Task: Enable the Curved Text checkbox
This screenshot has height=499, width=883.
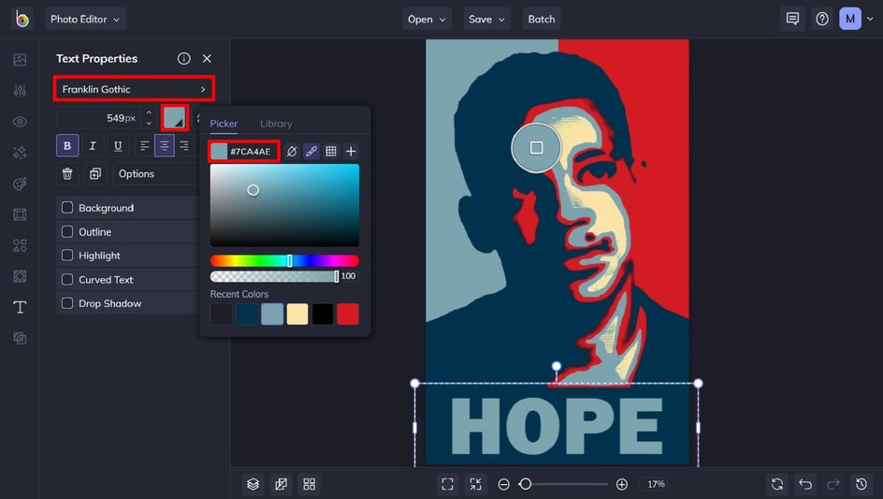Action: [x=67, y=279]
